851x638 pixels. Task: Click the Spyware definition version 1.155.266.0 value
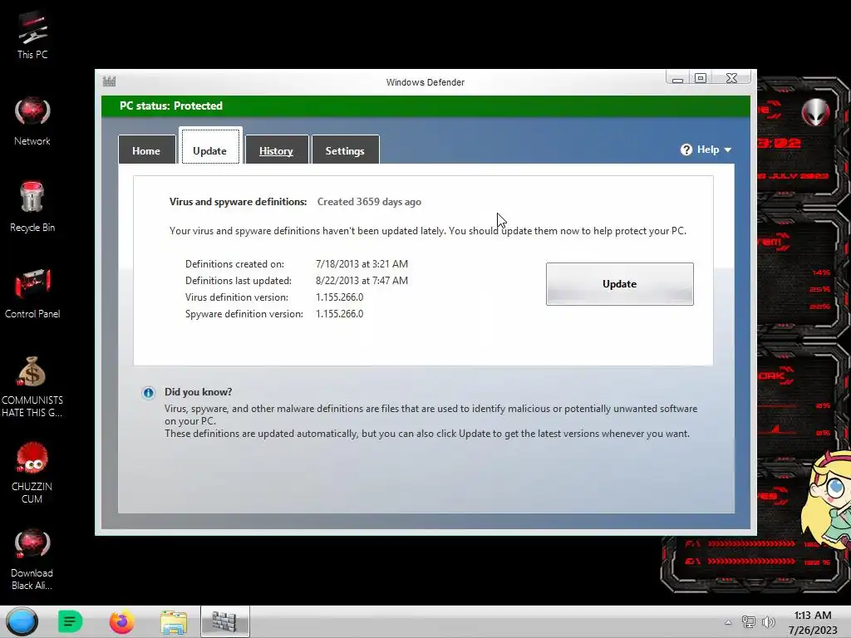click(x=340, y=313)
